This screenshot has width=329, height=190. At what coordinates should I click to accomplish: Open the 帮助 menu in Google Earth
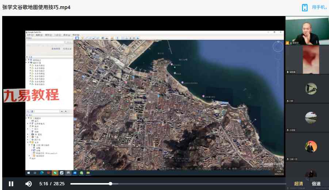[x=75, y=35]
